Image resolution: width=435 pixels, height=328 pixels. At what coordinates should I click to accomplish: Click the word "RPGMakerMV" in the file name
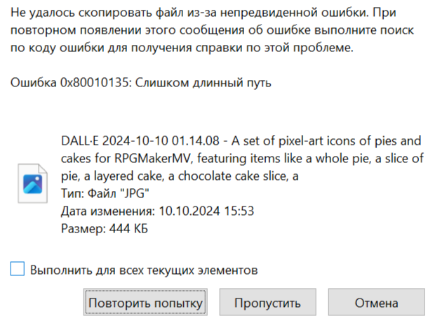[x=153, y=159]
